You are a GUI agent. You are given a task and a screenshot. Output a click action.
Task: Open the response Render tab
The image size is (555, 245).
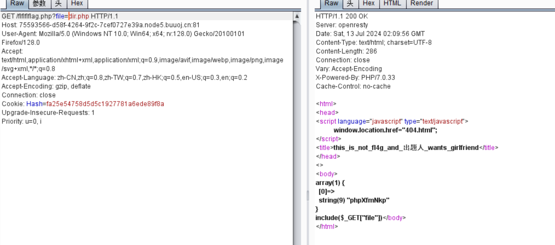(421, 3)
